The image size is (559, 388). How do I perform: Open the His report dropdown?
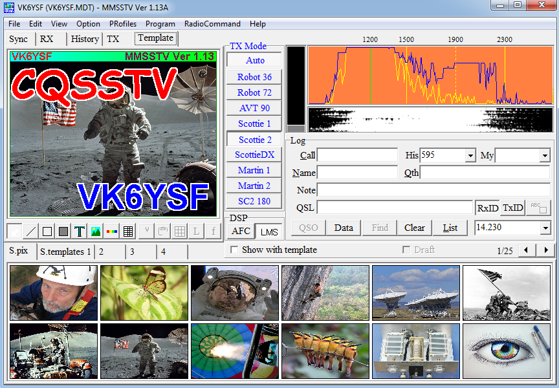(470, 156)
